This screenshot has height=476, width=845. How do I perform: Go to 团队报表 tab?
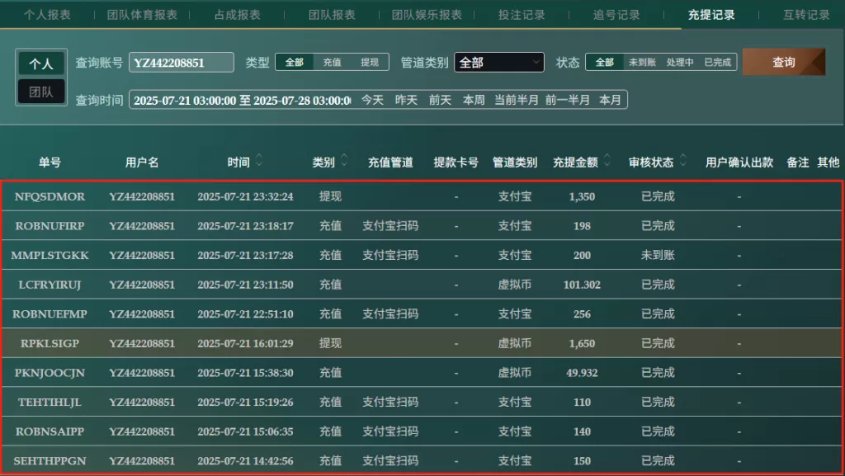pyautogui.click(x=332, y=15)
